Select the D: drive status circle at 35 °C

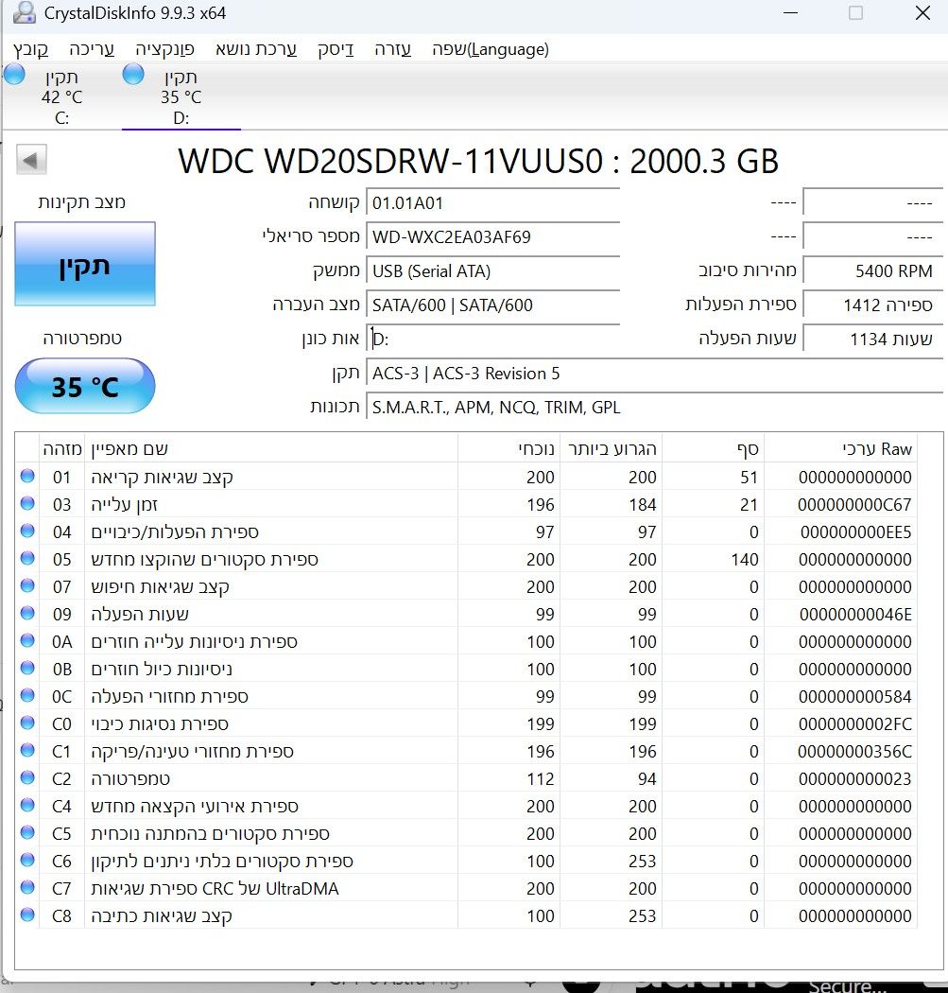133,75
